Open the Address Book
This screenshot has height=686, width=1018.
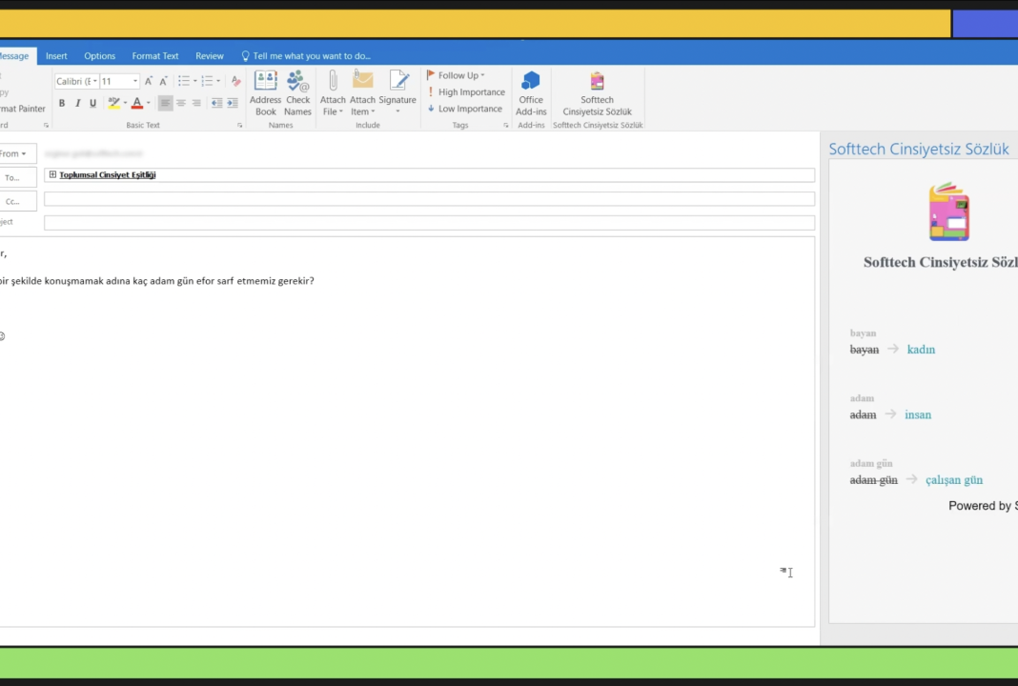(266, 92)
